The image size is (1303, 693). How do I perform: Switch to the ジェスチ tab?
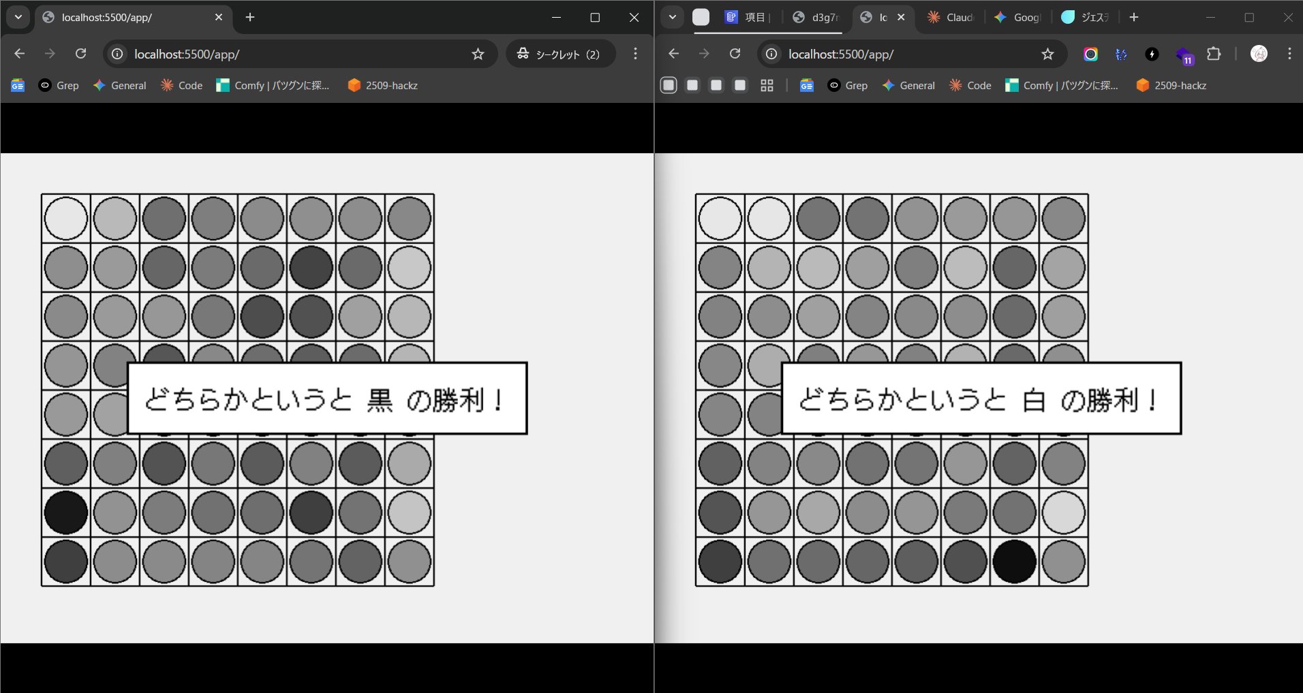click(x=1086, y=18)
